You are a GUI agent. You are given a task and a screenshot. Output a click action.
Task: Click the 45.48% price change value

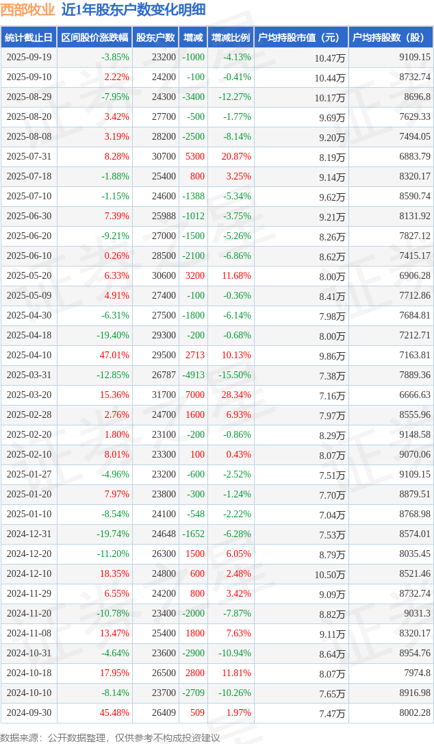114,712
